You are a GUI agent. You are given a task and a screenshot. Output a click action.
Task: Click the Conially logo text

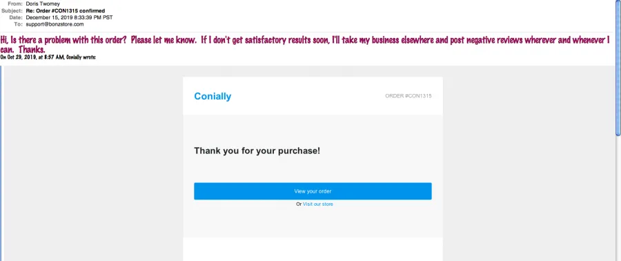point(213,96)
